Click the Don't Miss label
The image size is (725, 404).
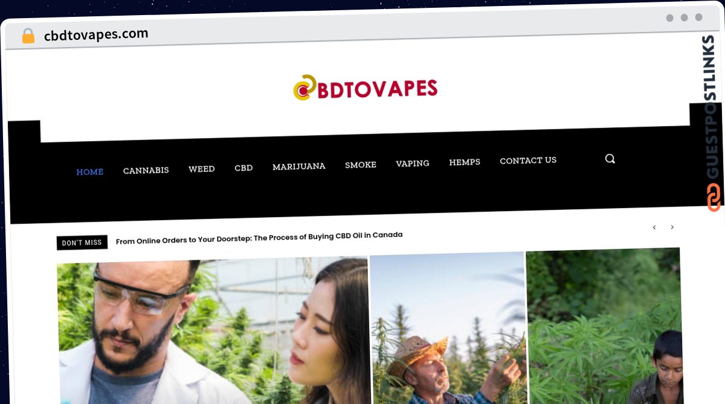pyautogui.click(x=82, y=242)
